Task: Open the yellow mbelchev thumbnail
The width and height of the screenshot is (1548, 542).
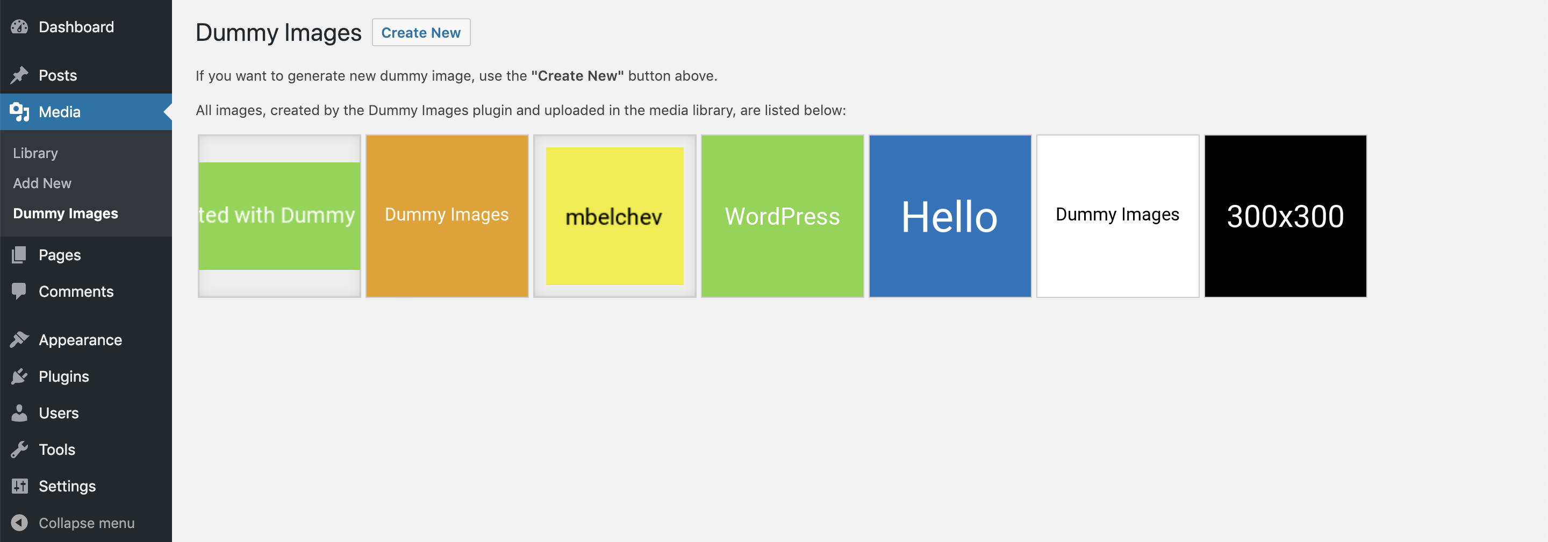Action: [x=615, y=216]
